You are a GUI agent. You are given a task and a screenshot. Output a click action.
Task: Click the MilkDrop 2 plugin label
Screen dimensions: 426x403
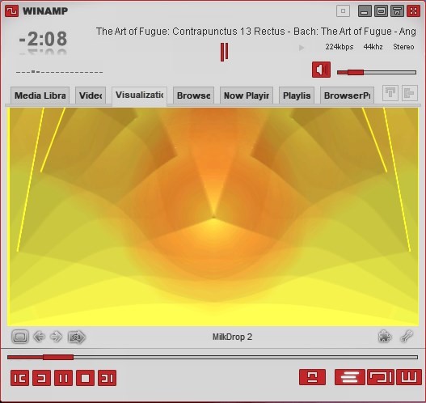tap(232, 337)
